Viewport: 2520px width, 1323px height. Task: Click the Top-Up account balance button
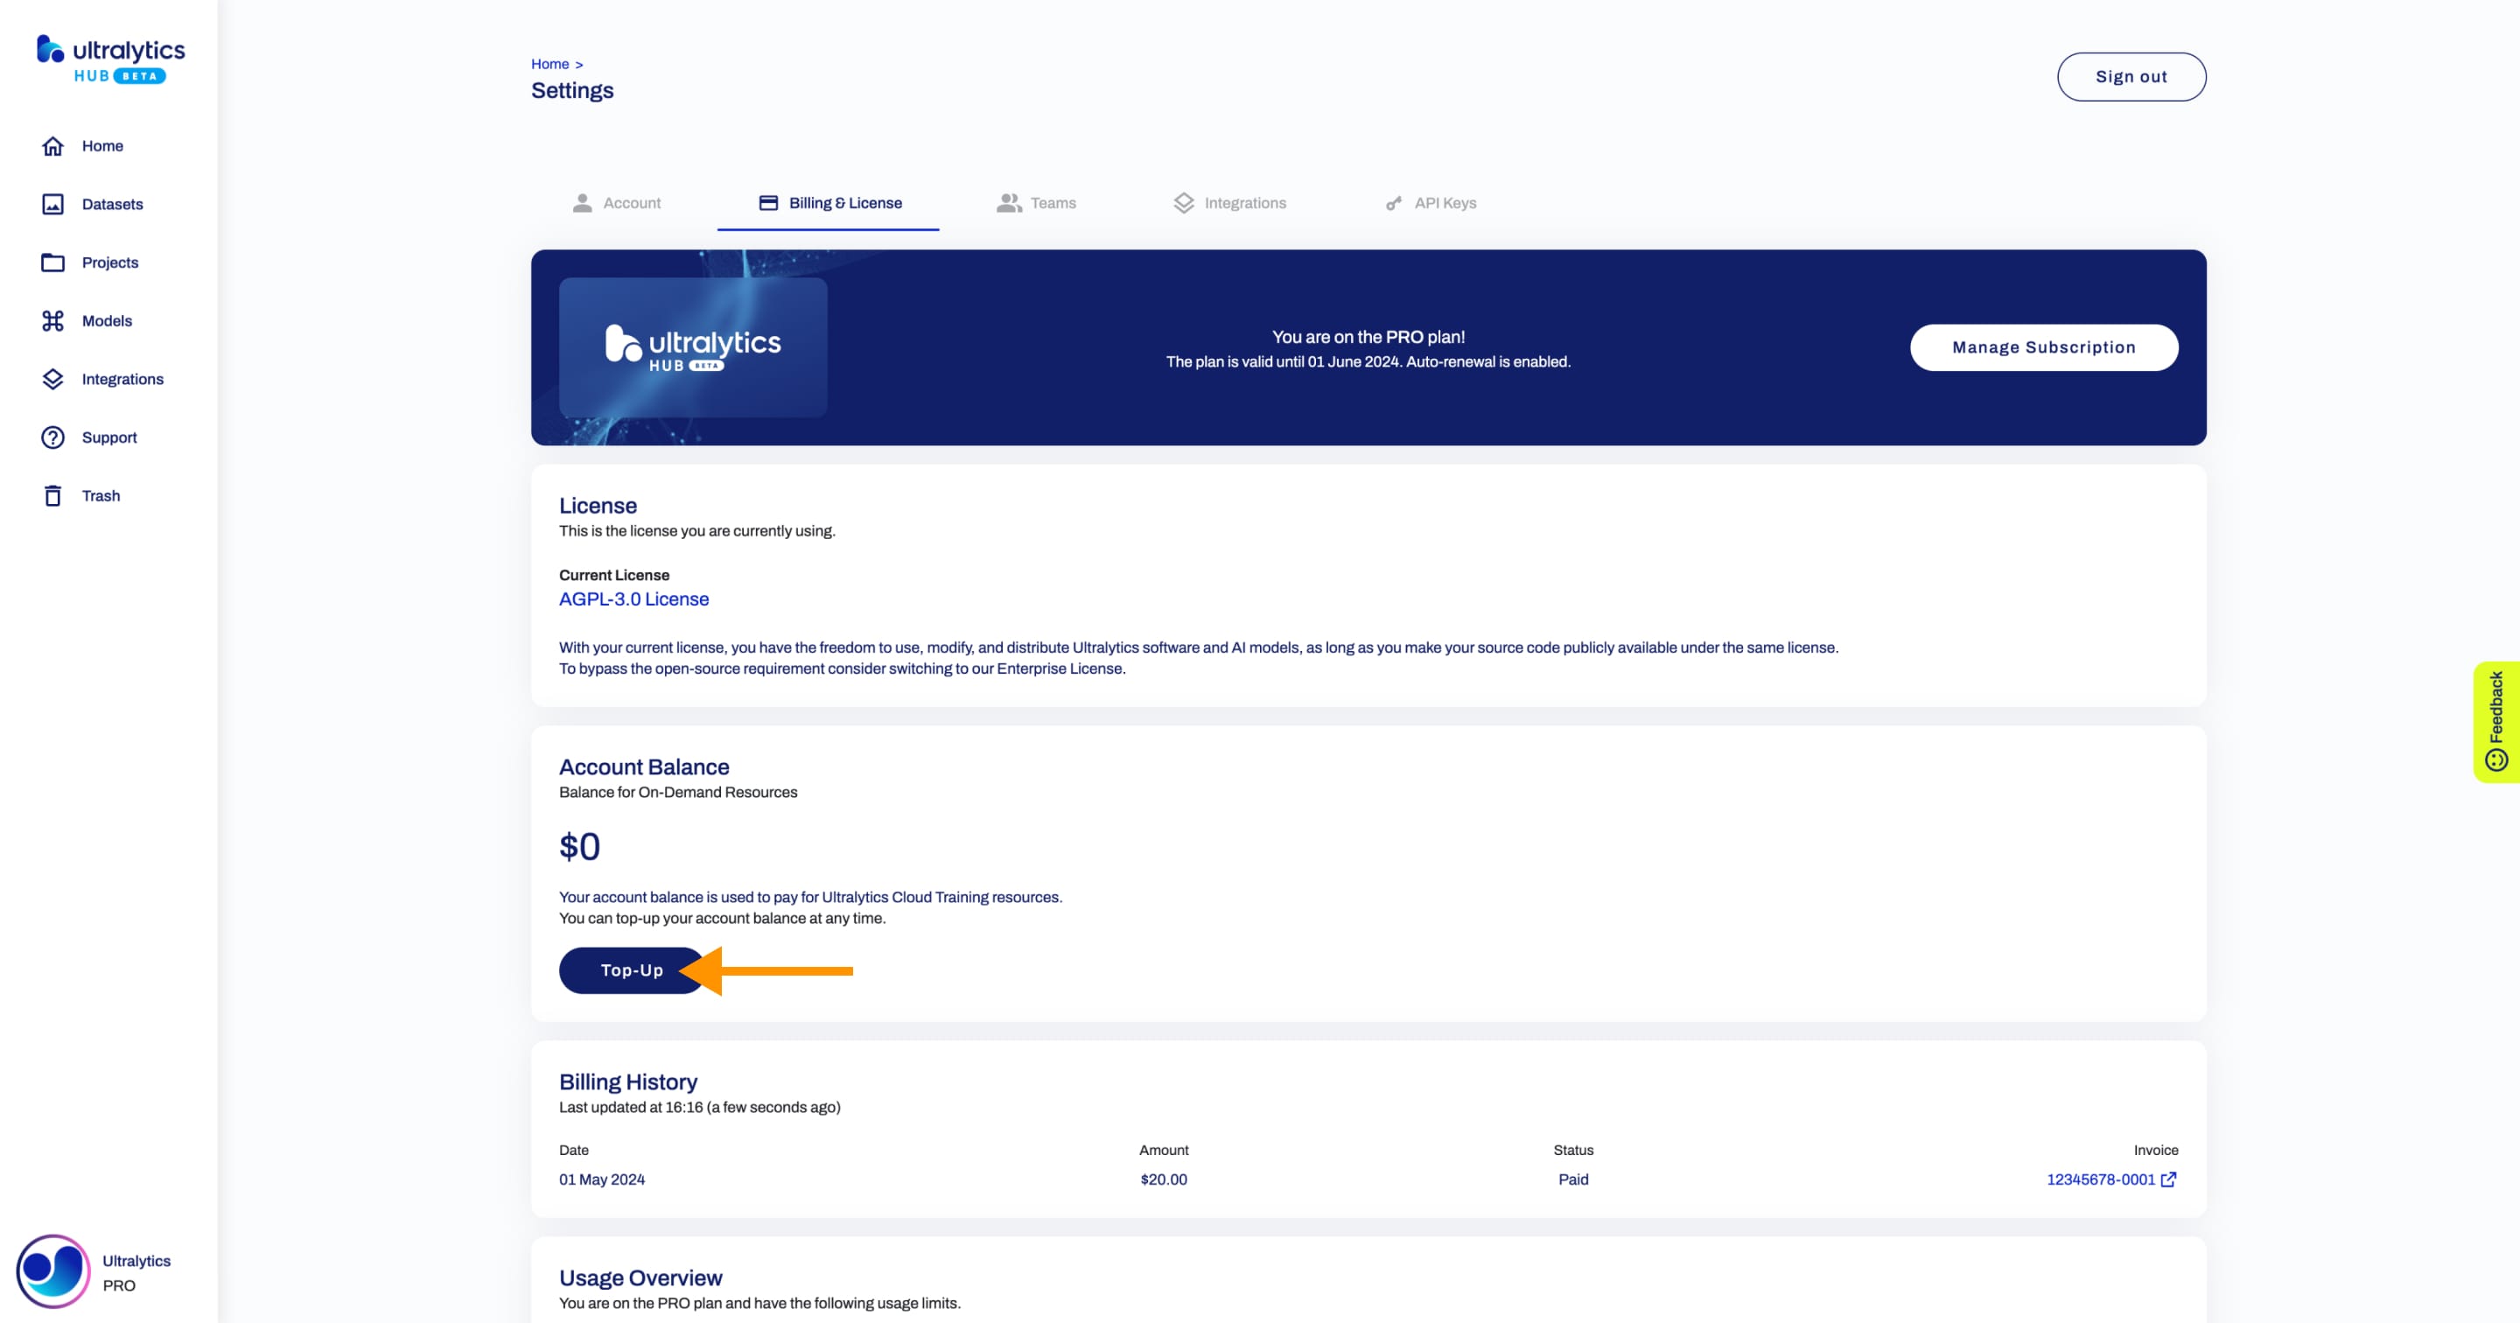630,969
